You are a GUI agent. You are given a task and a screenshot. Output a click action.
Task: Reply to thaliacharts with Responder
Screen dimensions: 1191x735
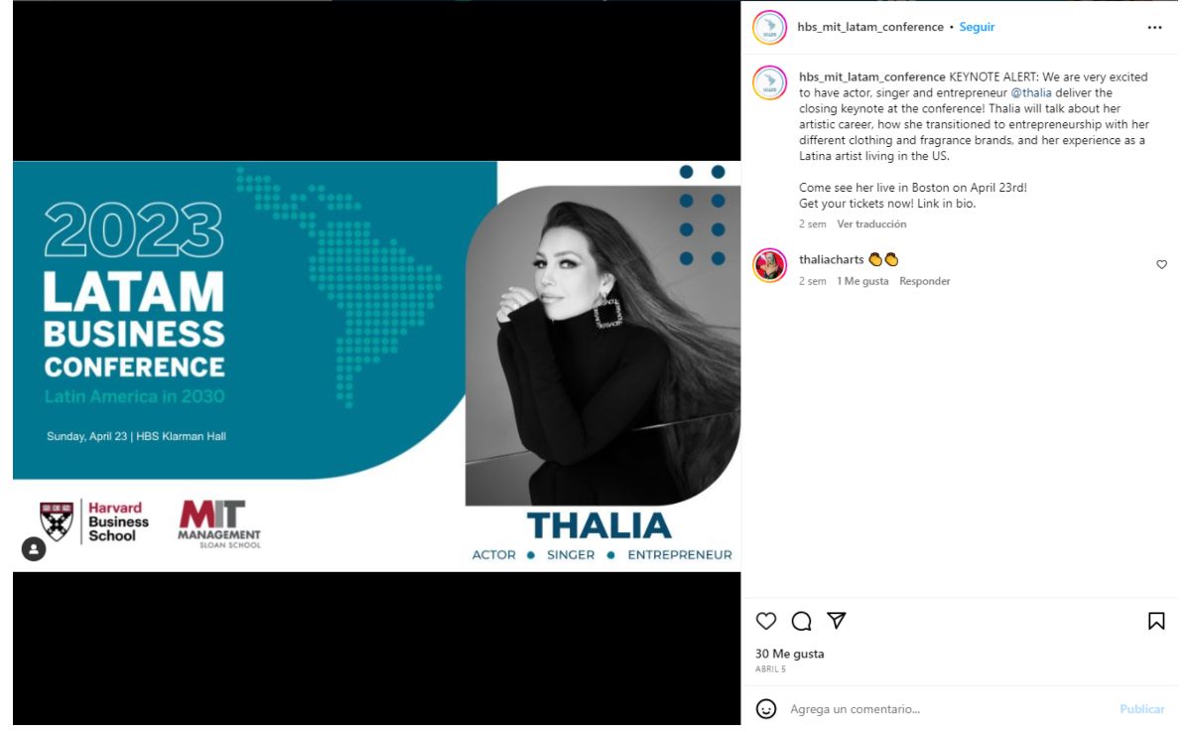click(x=925, y=281)
